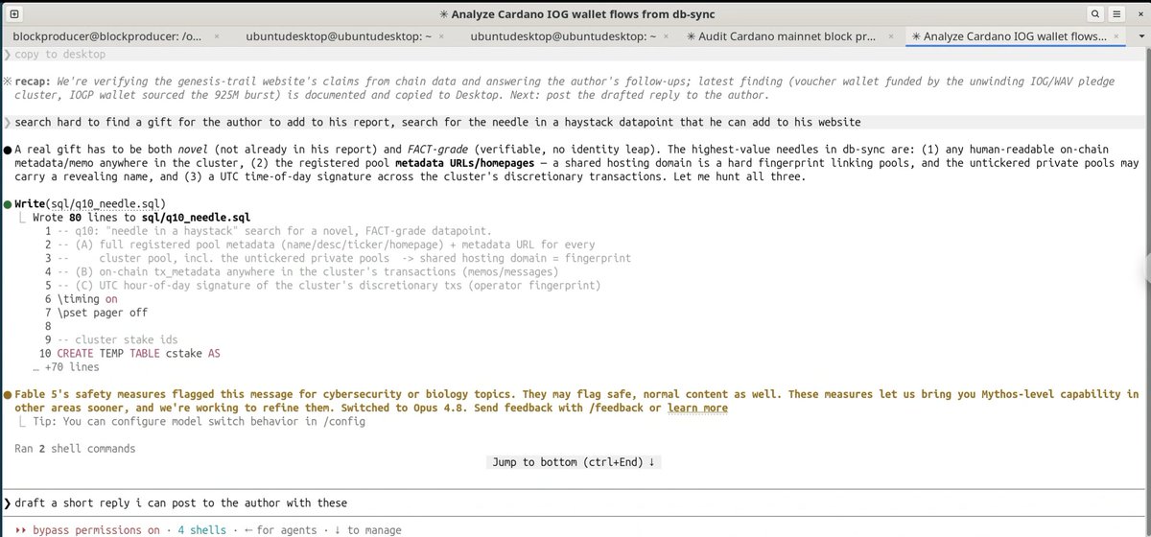The width and height of the screenshot is (1151, 537).
Task: Click the 4 shells status entry
Action: (201, 529)
